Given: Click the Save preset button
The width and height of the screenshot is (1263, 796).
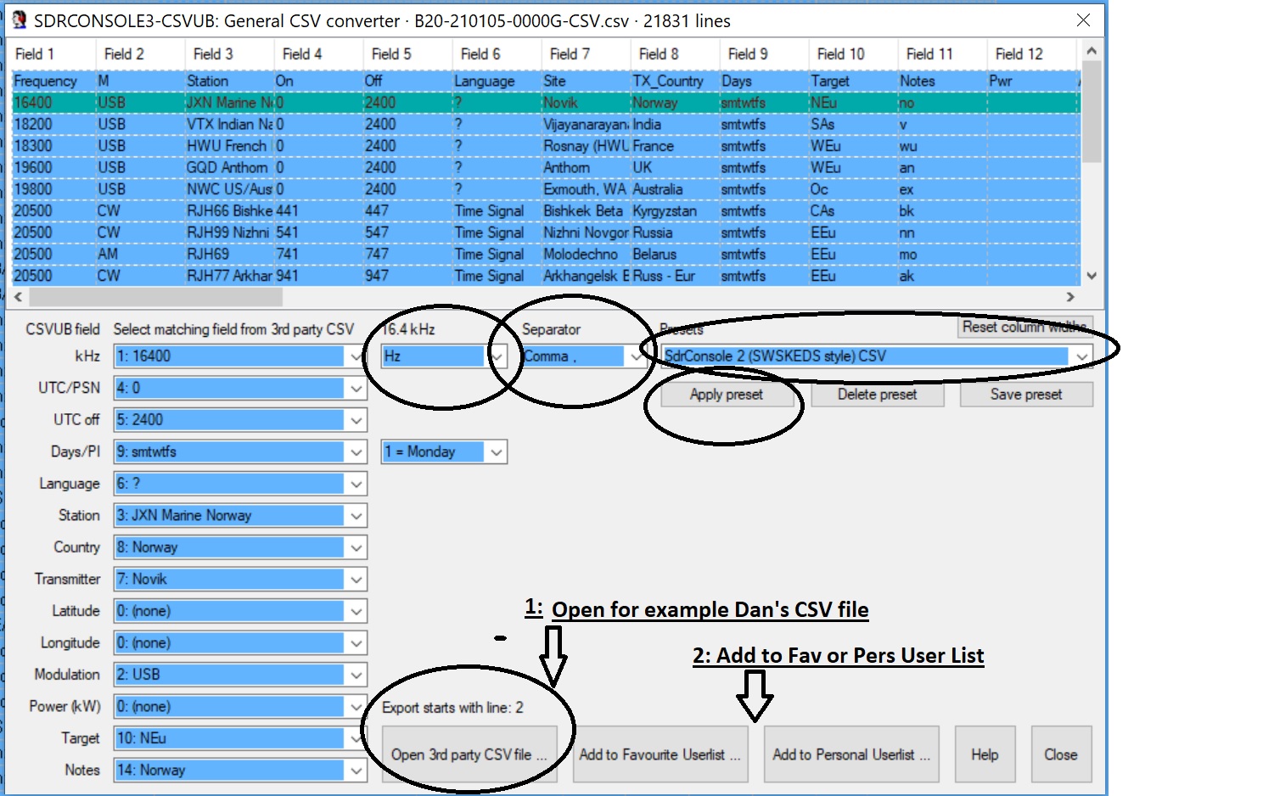Looking at the screenshot, I should [1025, 395].
